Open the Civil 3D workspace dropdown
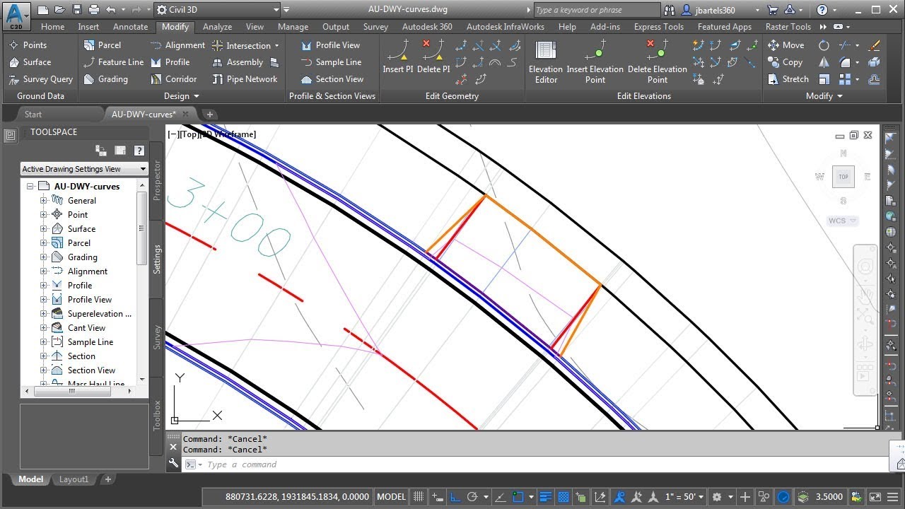905x509 pixels. 218,10
